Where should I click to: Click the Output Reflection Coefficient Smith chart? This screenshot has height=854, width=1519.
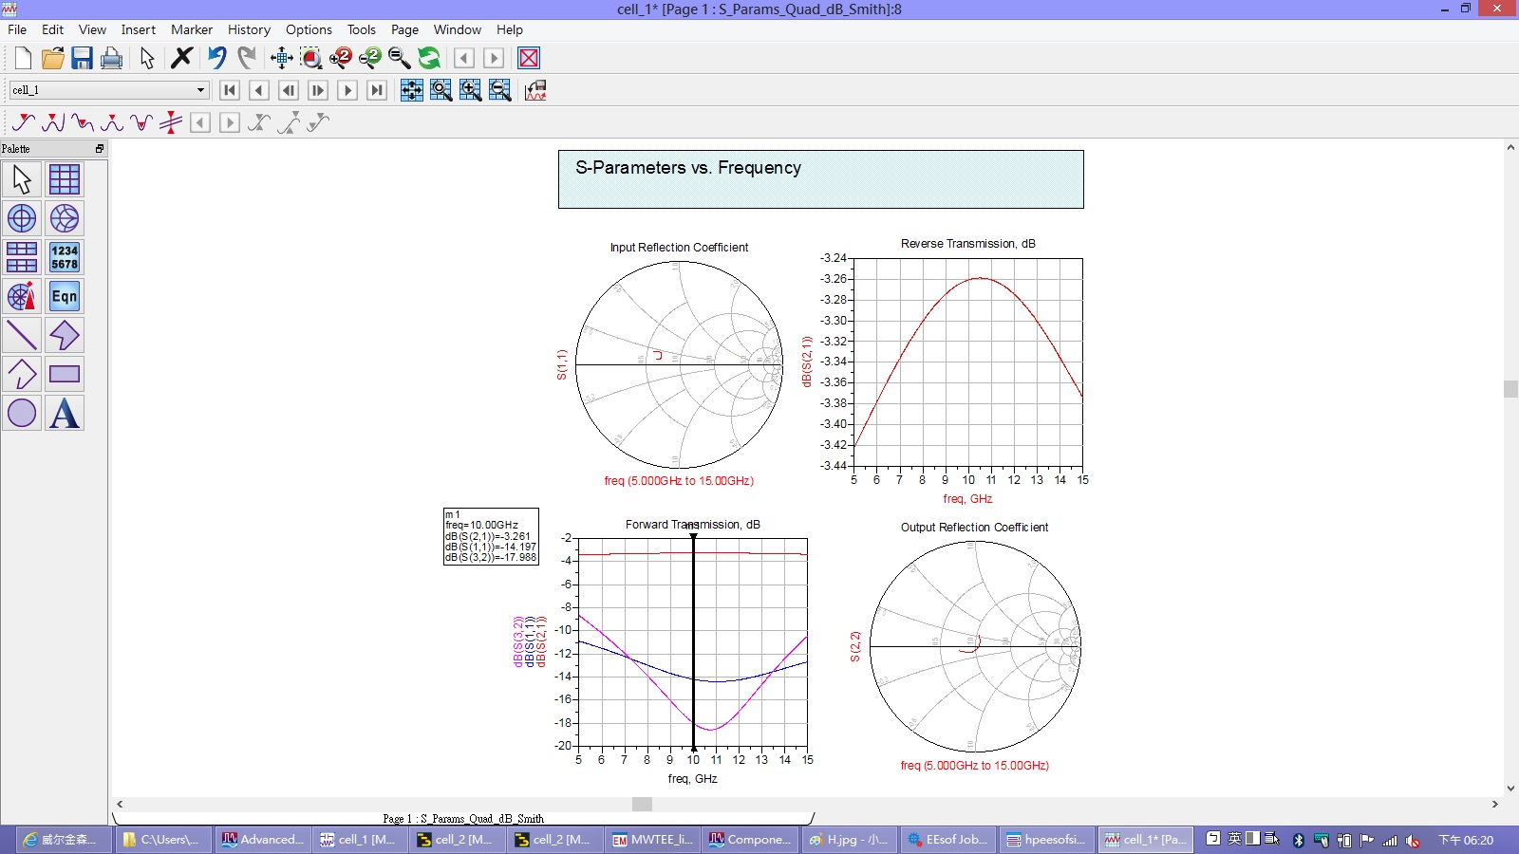coord(975,646)
